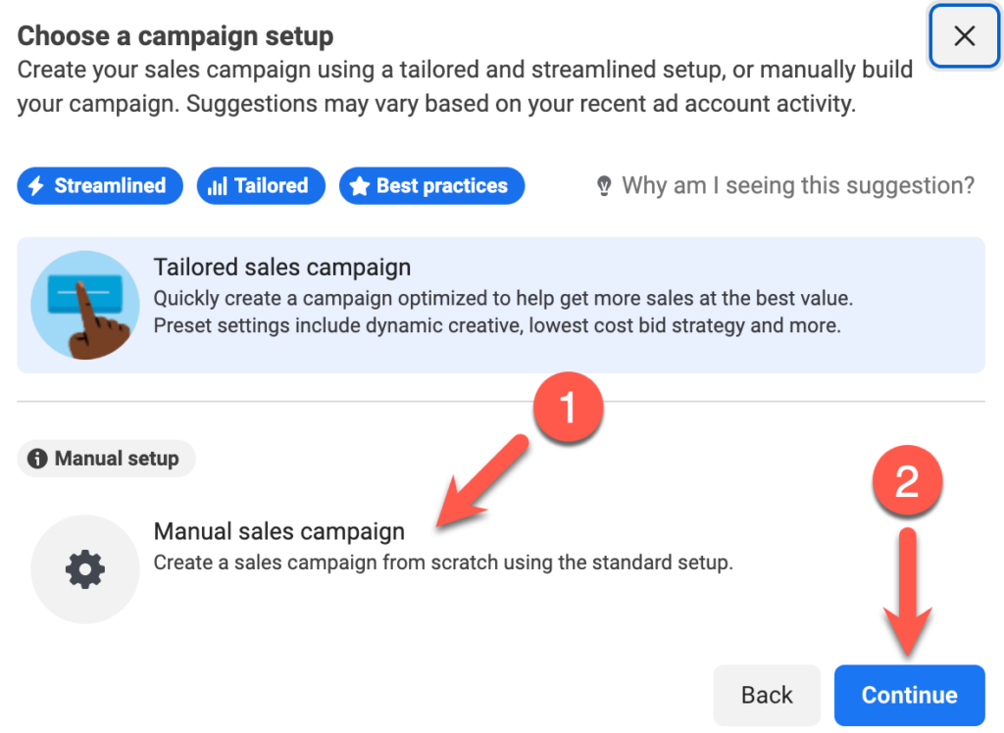Click the gear icon for Manual sales campaign
Viewport: 1004px width, 733px height.
click(85, 569)
